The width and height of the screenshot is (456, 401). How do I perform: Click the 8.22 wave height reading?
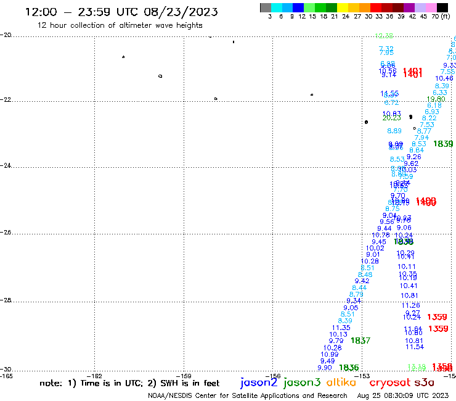tap(430, 118)
